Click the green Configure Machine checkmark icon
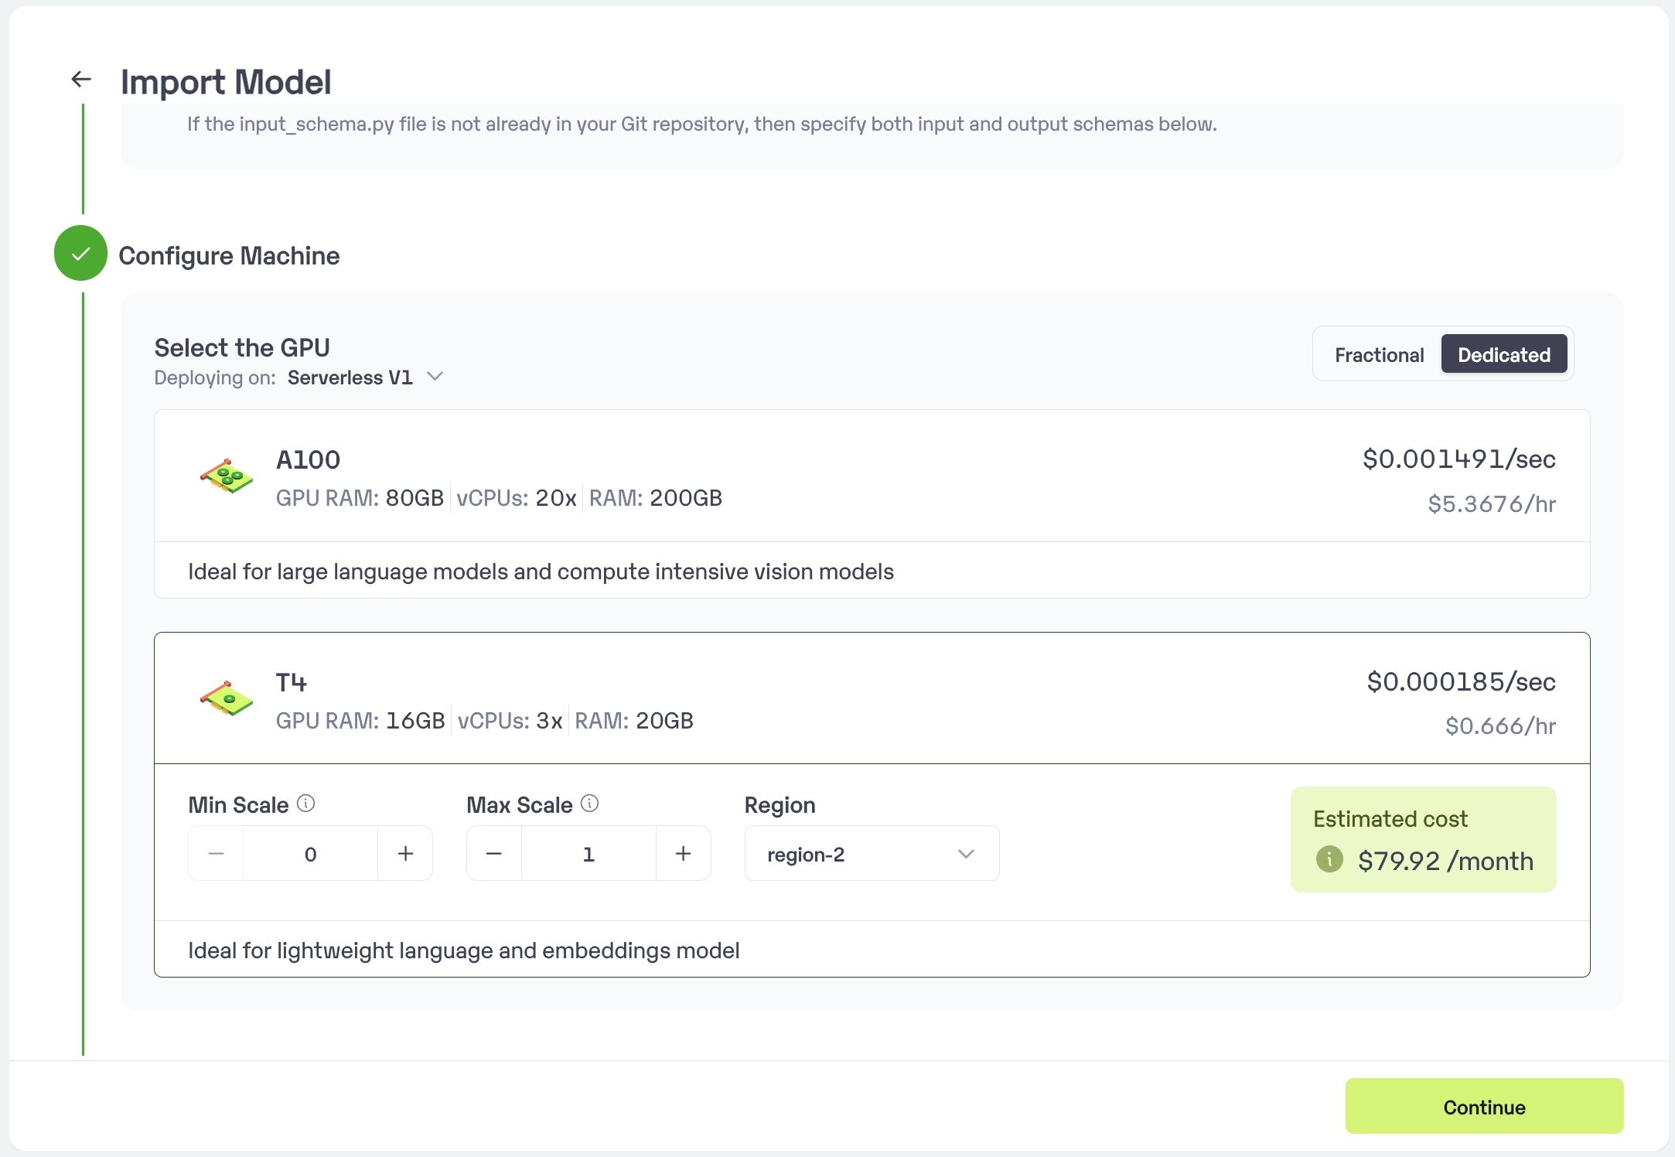 point(80,254)
